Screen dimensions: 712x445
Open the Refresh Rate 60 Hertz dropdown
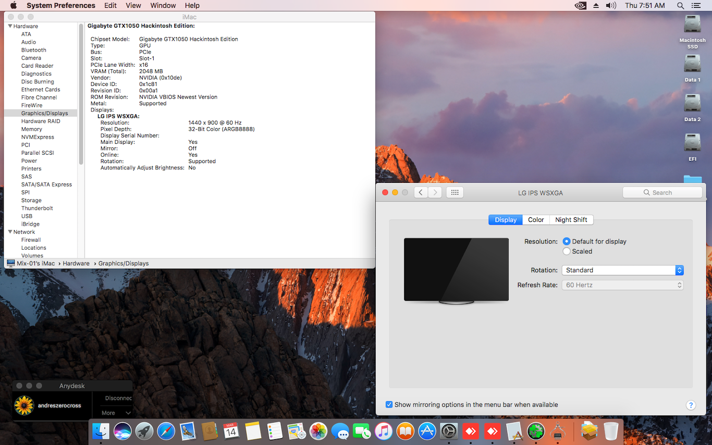[622, 285]
